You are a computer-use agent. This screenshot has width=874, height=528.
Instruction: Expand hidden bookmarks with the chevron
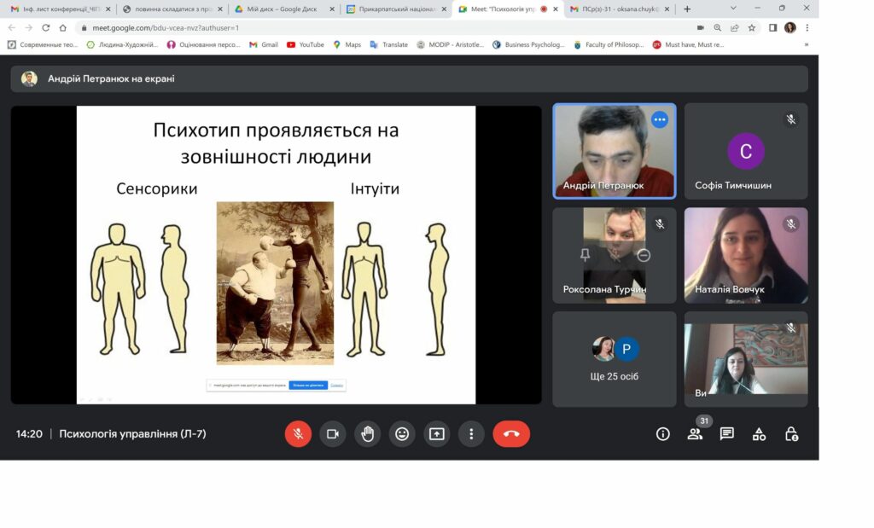point(806,44)
